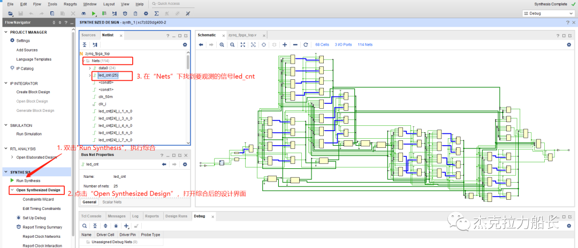Image resolution: width=578 pixels, height=248 pixels.
Task: Switch to the Tcl Console tab
Action: [91, 216]
